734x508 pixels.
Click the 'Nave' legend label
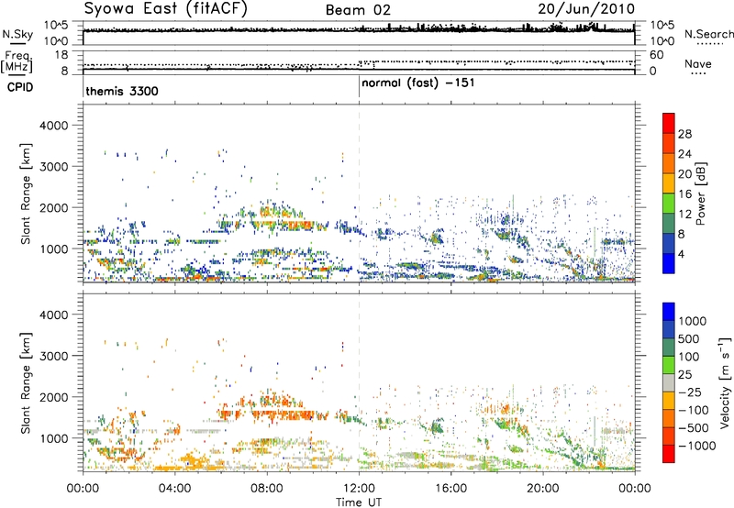[x=698, y=64]
